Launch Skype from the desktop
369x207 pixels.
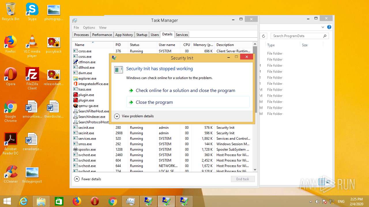[32, 12]
